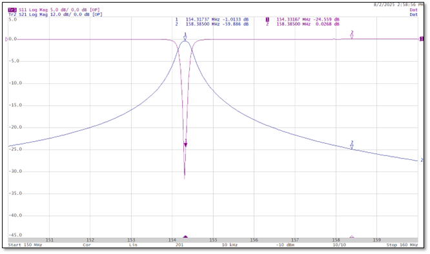The height and width of the screenshot is (254, 430).
Task: Click marker 1 position indicator on frequency axis
Action: click(x=185, y=237)
